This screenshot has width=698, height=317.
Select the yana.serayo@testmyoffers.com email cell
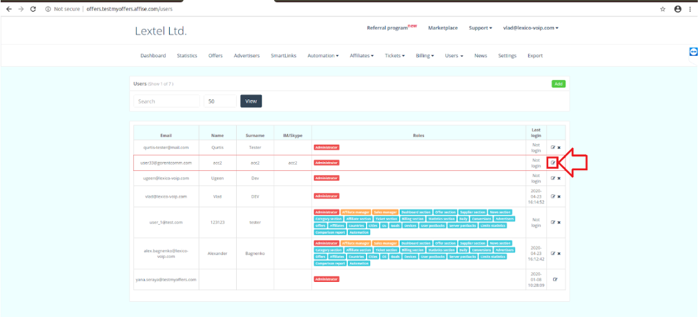click(x=166, y=279)
